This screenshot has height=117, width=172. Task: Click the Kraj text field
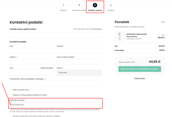pyautogui.click(x=24, y=73)
